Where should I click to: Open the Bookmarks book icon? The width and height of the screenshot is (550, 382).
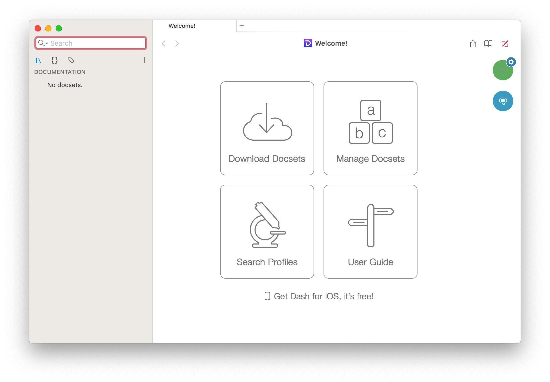488,43
